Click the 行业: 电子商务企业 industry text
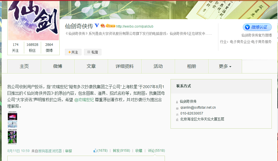This screenshot has width=278, height=161. pyautogui.click(x=246, y=42)
